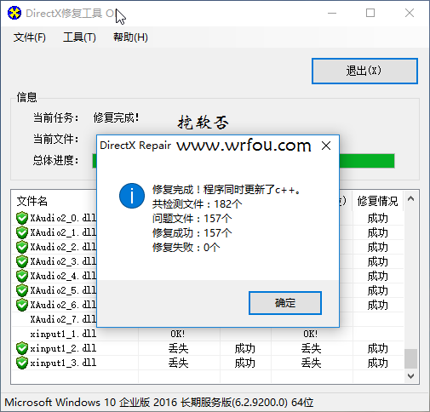
Task: Click the file list scrollbar thumb
Action: [410, 358]
